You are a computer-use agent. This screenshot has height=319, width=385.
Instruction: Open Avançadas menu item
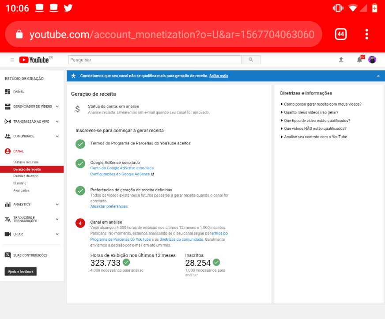21,190
